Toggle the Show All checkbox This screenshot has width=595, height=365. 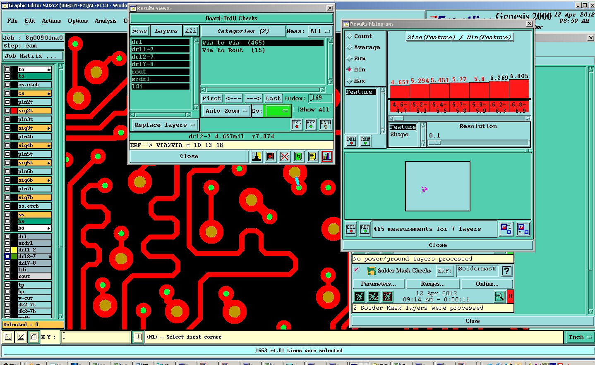(296, 110)
